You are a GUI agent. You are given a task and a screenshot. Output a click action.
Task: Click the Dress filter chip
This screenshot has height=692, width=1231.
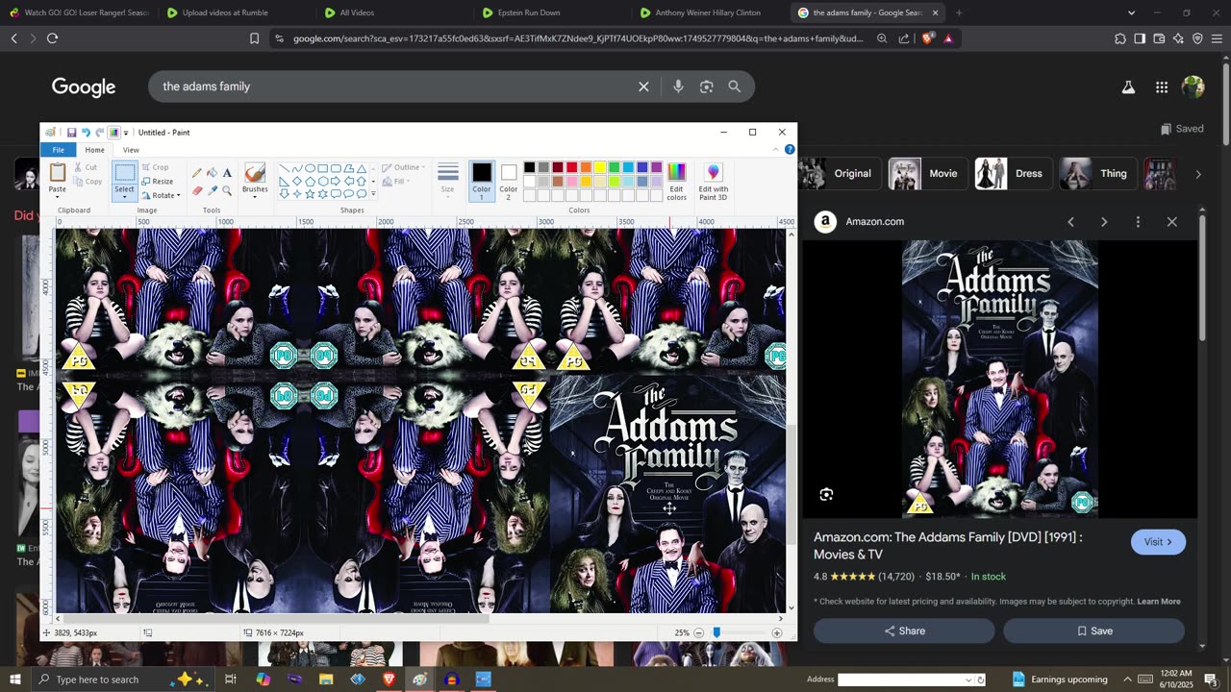point(1013,174)
